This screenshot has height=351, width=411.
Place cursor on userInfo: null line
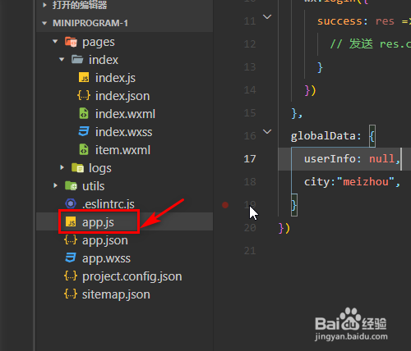point(352,159)
